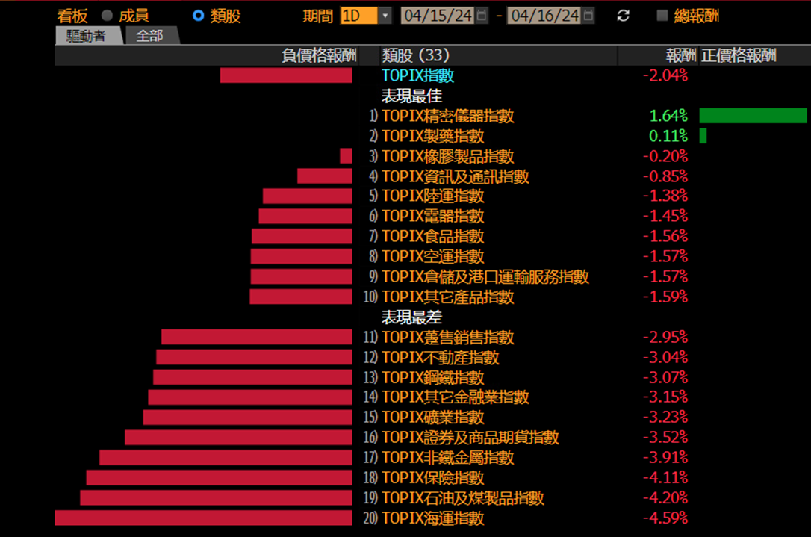Image resolution: width=811 pixels, height=537 pixels.
Task: Select the 類股 radio button
Action: point(198,16)
